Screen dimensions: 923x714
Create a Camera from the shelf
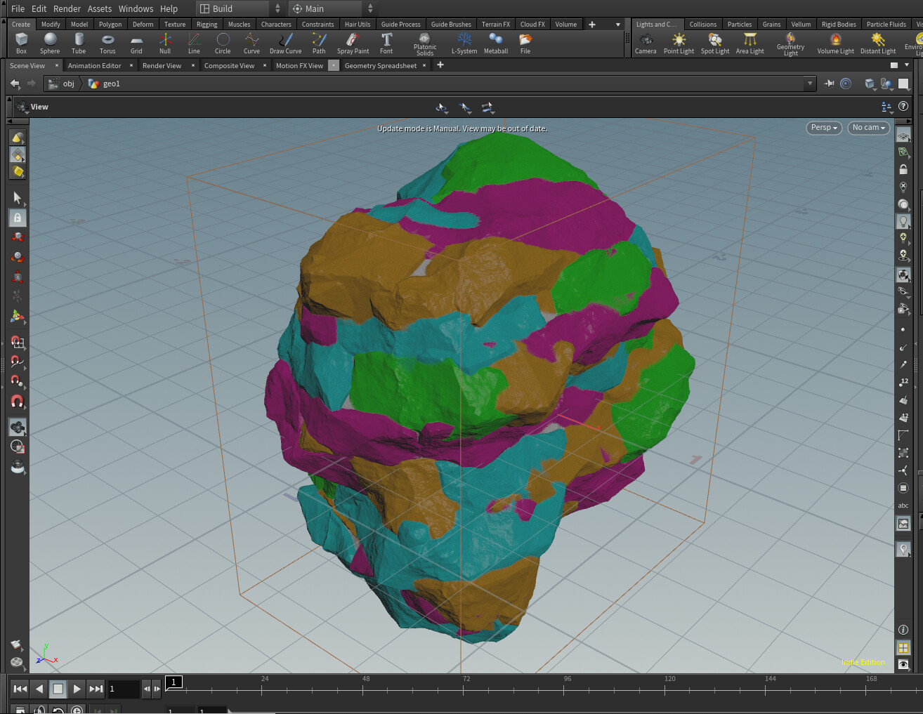click(x=646, y=43)
